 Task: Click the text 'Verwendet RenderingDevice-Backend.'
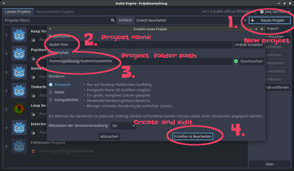tap(119, 101)
